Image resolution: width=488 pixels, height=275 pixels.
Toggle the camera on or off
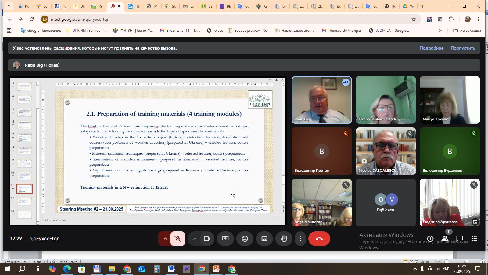(x=207, y=239)
